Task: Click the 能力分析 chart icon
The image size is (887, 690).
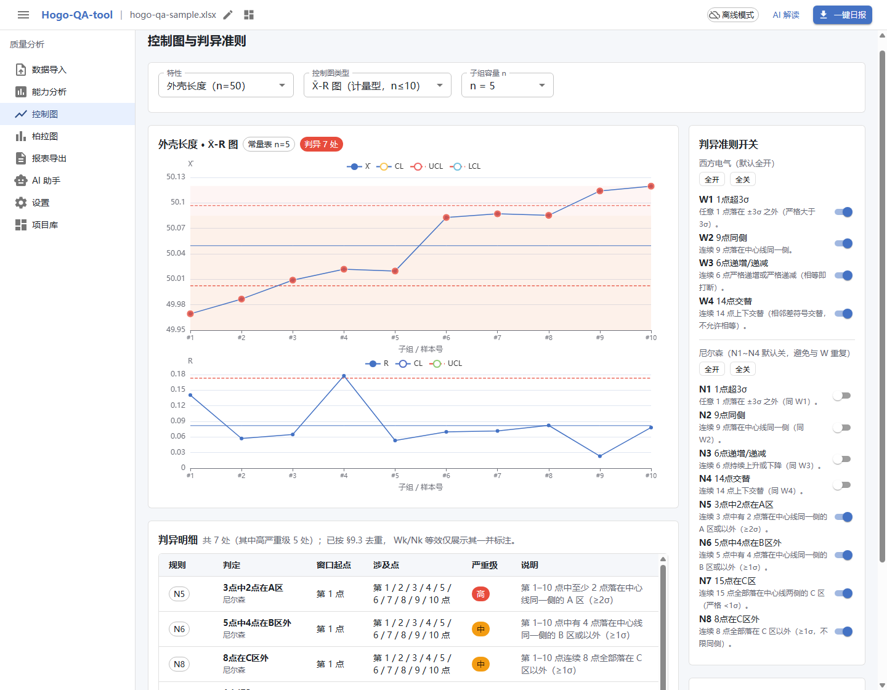Action: click(x=21, y=92)
